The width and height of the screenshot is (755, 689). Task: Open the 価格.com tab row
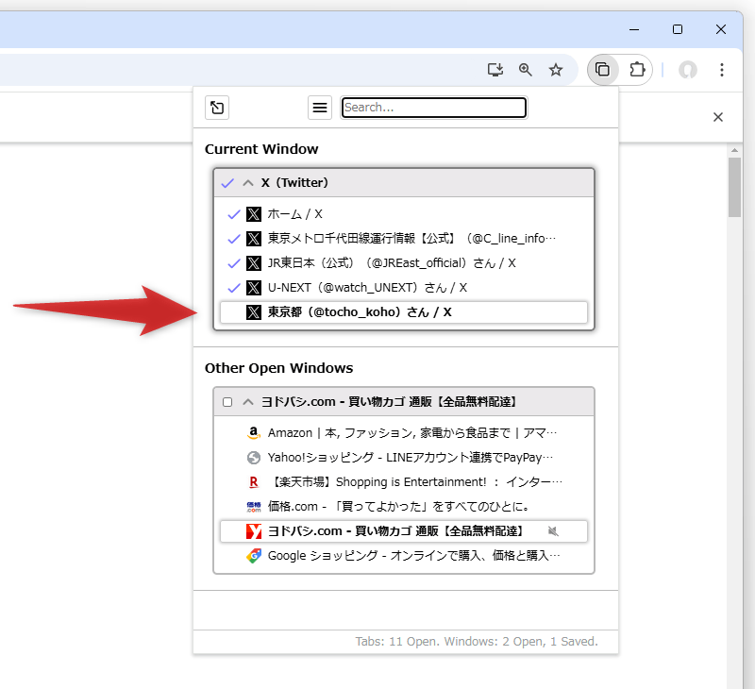pyautogui.click(x=404, y=507)
